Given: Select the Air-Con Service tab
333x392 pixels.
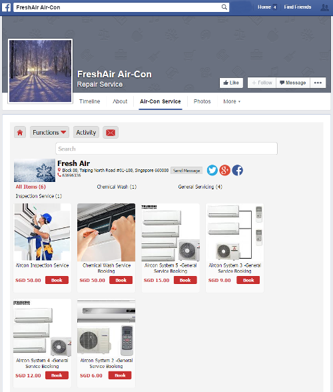Looking at the screenshot, I should 161,101.
